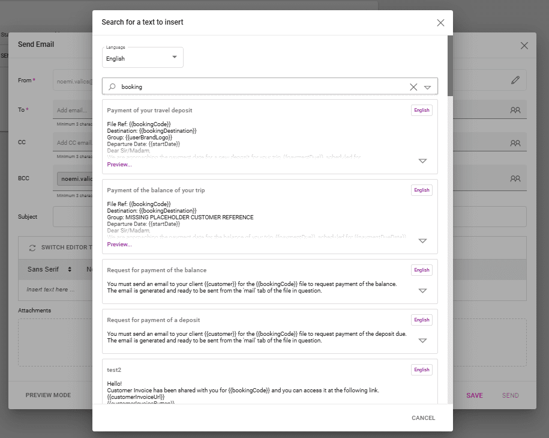Click the pencil edit icon by From
549x438 pixels.
pyautogui.click(x=515, y=80)
